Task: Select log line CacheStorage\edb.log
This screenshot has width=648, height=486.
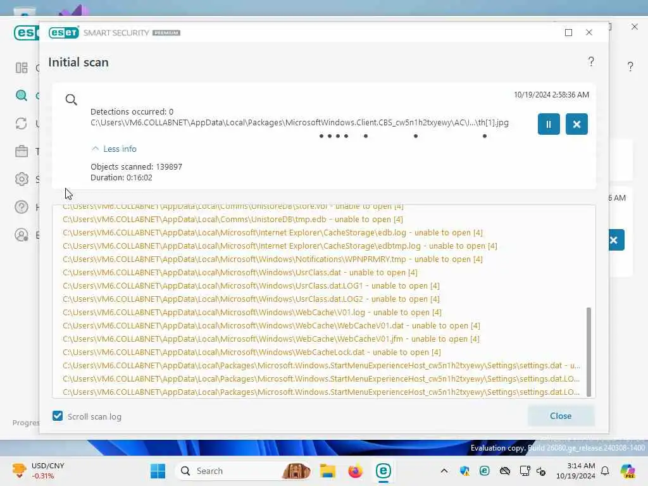Action: tap(273, 233)
